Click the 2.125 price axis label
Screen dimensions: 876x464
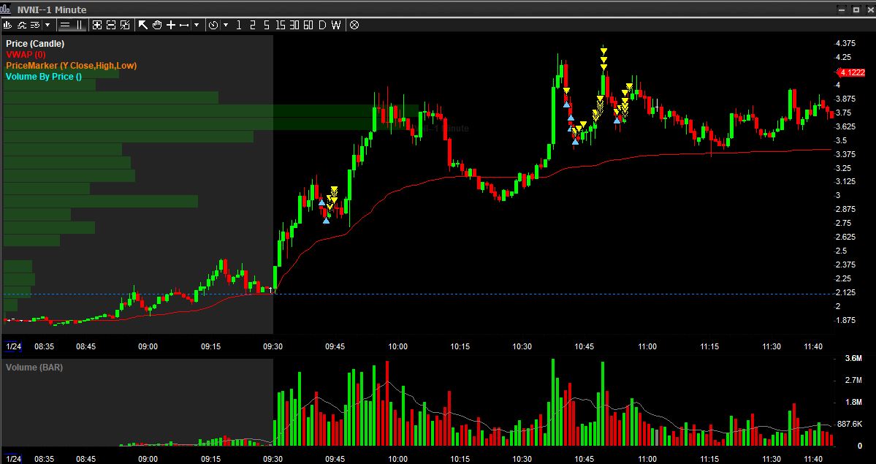click(845, 292)
